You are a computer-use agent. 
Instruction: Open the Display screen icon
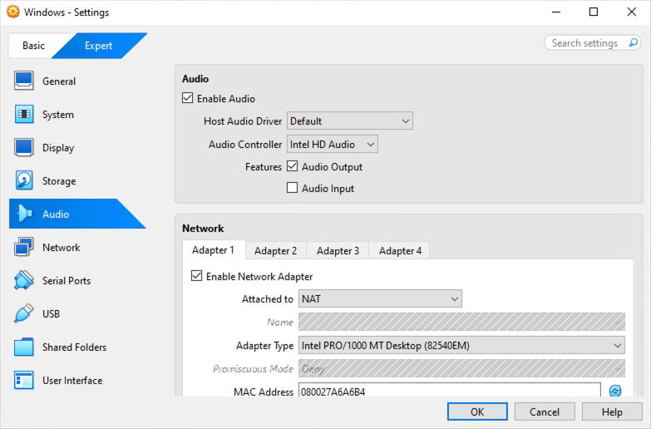[23, 147]
